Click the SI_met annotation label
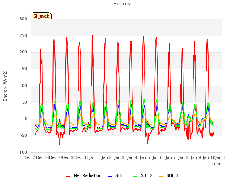Viewport: 245px width, 183px height. [x=41, y=16]
